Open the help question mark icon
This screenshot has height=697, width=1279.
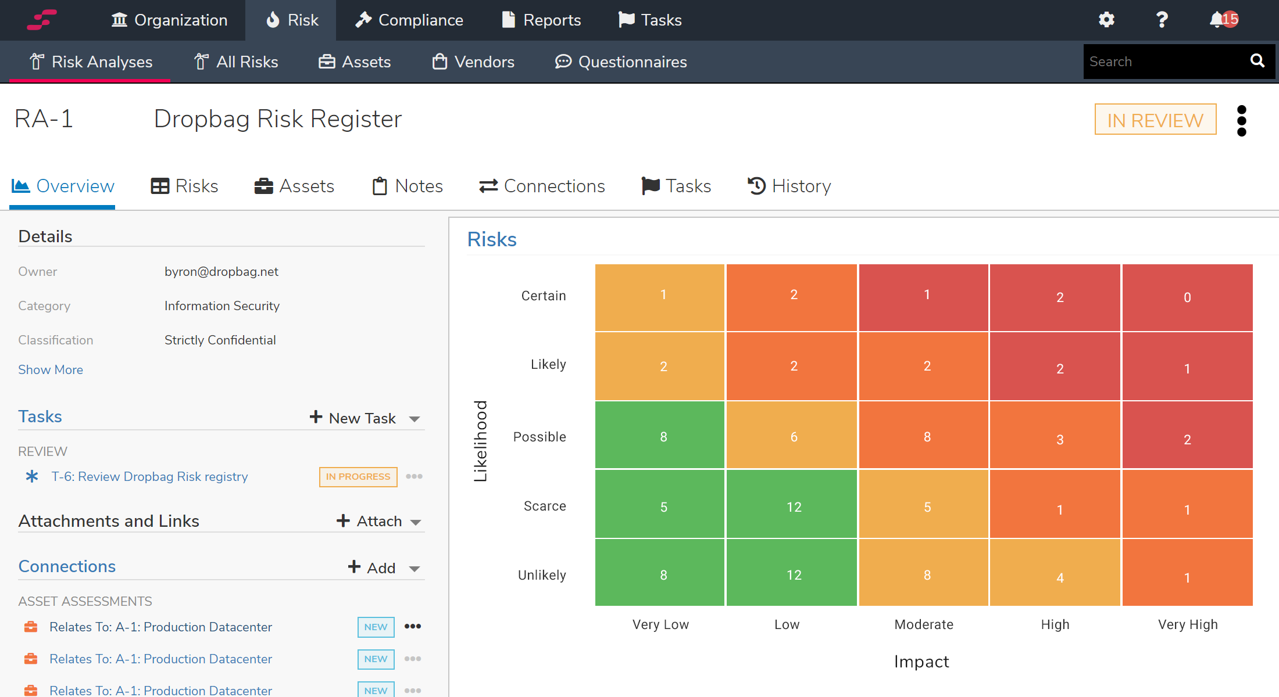[1162, 20]
